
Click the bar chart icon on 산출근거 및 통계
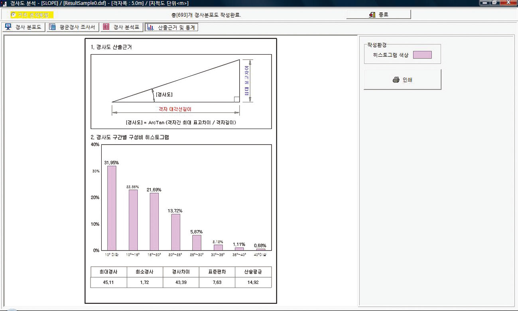tap(150, 27)
